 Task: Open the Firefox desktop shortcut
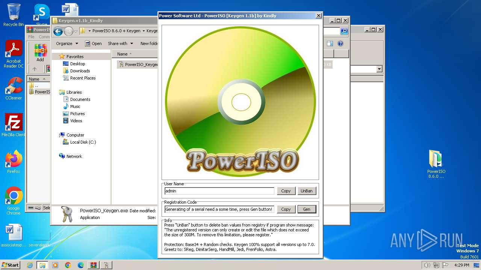pos(14,162)
